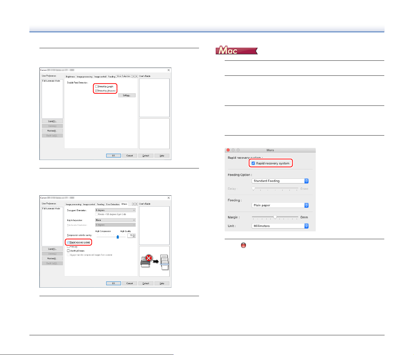
Task: Open Image processing tab in Double Feed Detection window
Action: point(85,77)
